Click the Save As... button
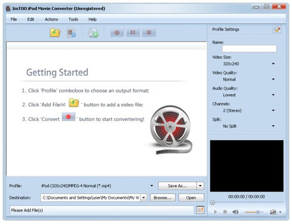This screenshot has height=224, width=292. [177, 186]
